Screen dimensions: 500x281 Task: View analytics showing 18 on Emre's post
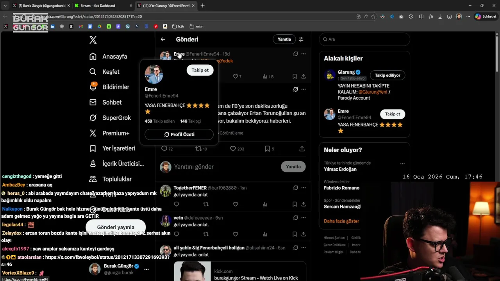pos(268,76)
